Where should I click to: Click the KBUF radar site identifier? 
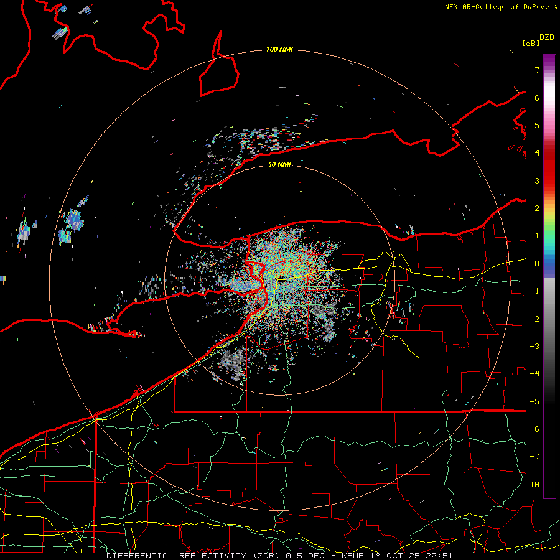click(x=353, y=556)
